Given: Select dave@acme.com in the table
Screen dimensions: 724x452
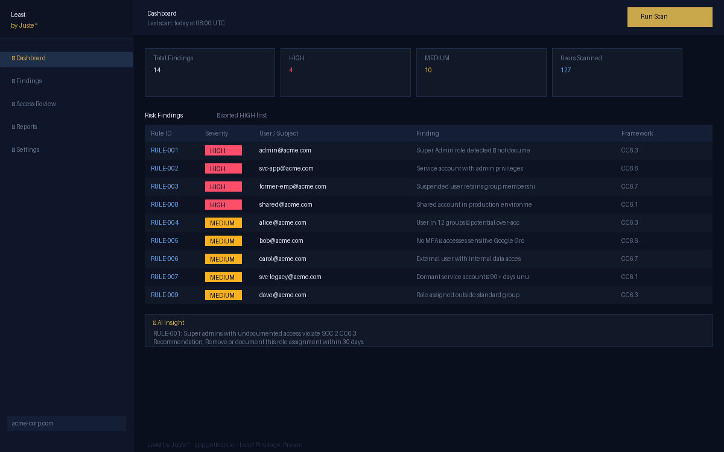Looking at the screenshot, I should tap(283, 295).
